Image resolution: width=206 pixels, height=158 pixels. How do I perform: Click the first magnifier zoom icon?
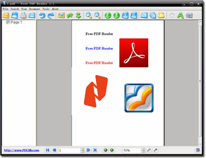(89, 15)
